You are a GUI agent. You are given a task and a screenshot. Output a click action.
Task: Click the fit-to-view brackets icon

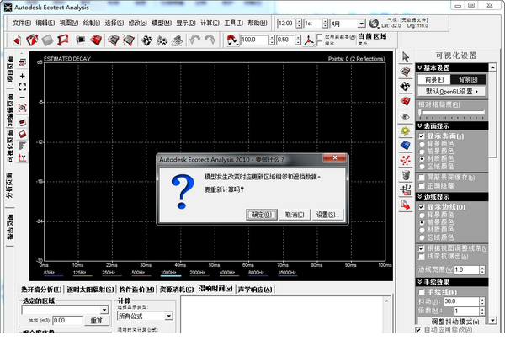pyautogui.click(x=22, y=87)
